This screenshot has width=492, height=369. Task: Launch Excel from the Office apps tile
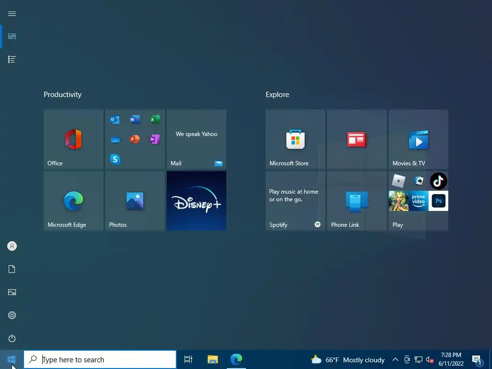point(155,120)
